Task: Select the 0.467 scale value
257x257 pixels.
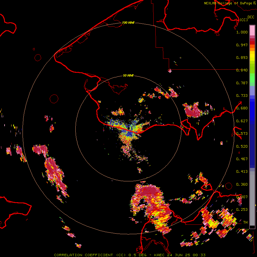Action: [242, 159]
